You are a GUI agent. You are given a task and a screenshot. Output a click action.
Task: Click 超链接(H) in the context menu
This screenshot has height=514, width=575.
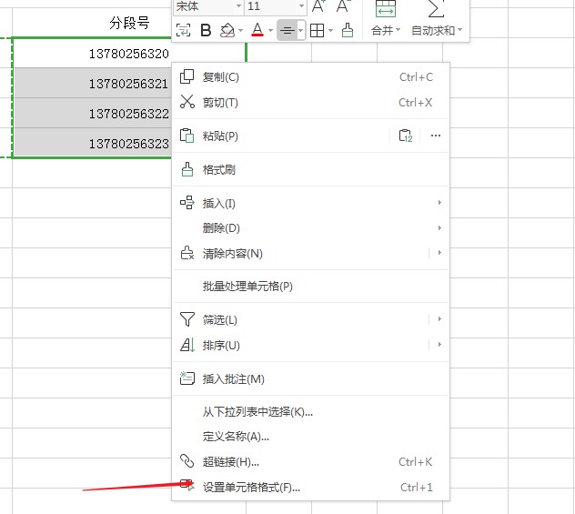coord(231,462)
